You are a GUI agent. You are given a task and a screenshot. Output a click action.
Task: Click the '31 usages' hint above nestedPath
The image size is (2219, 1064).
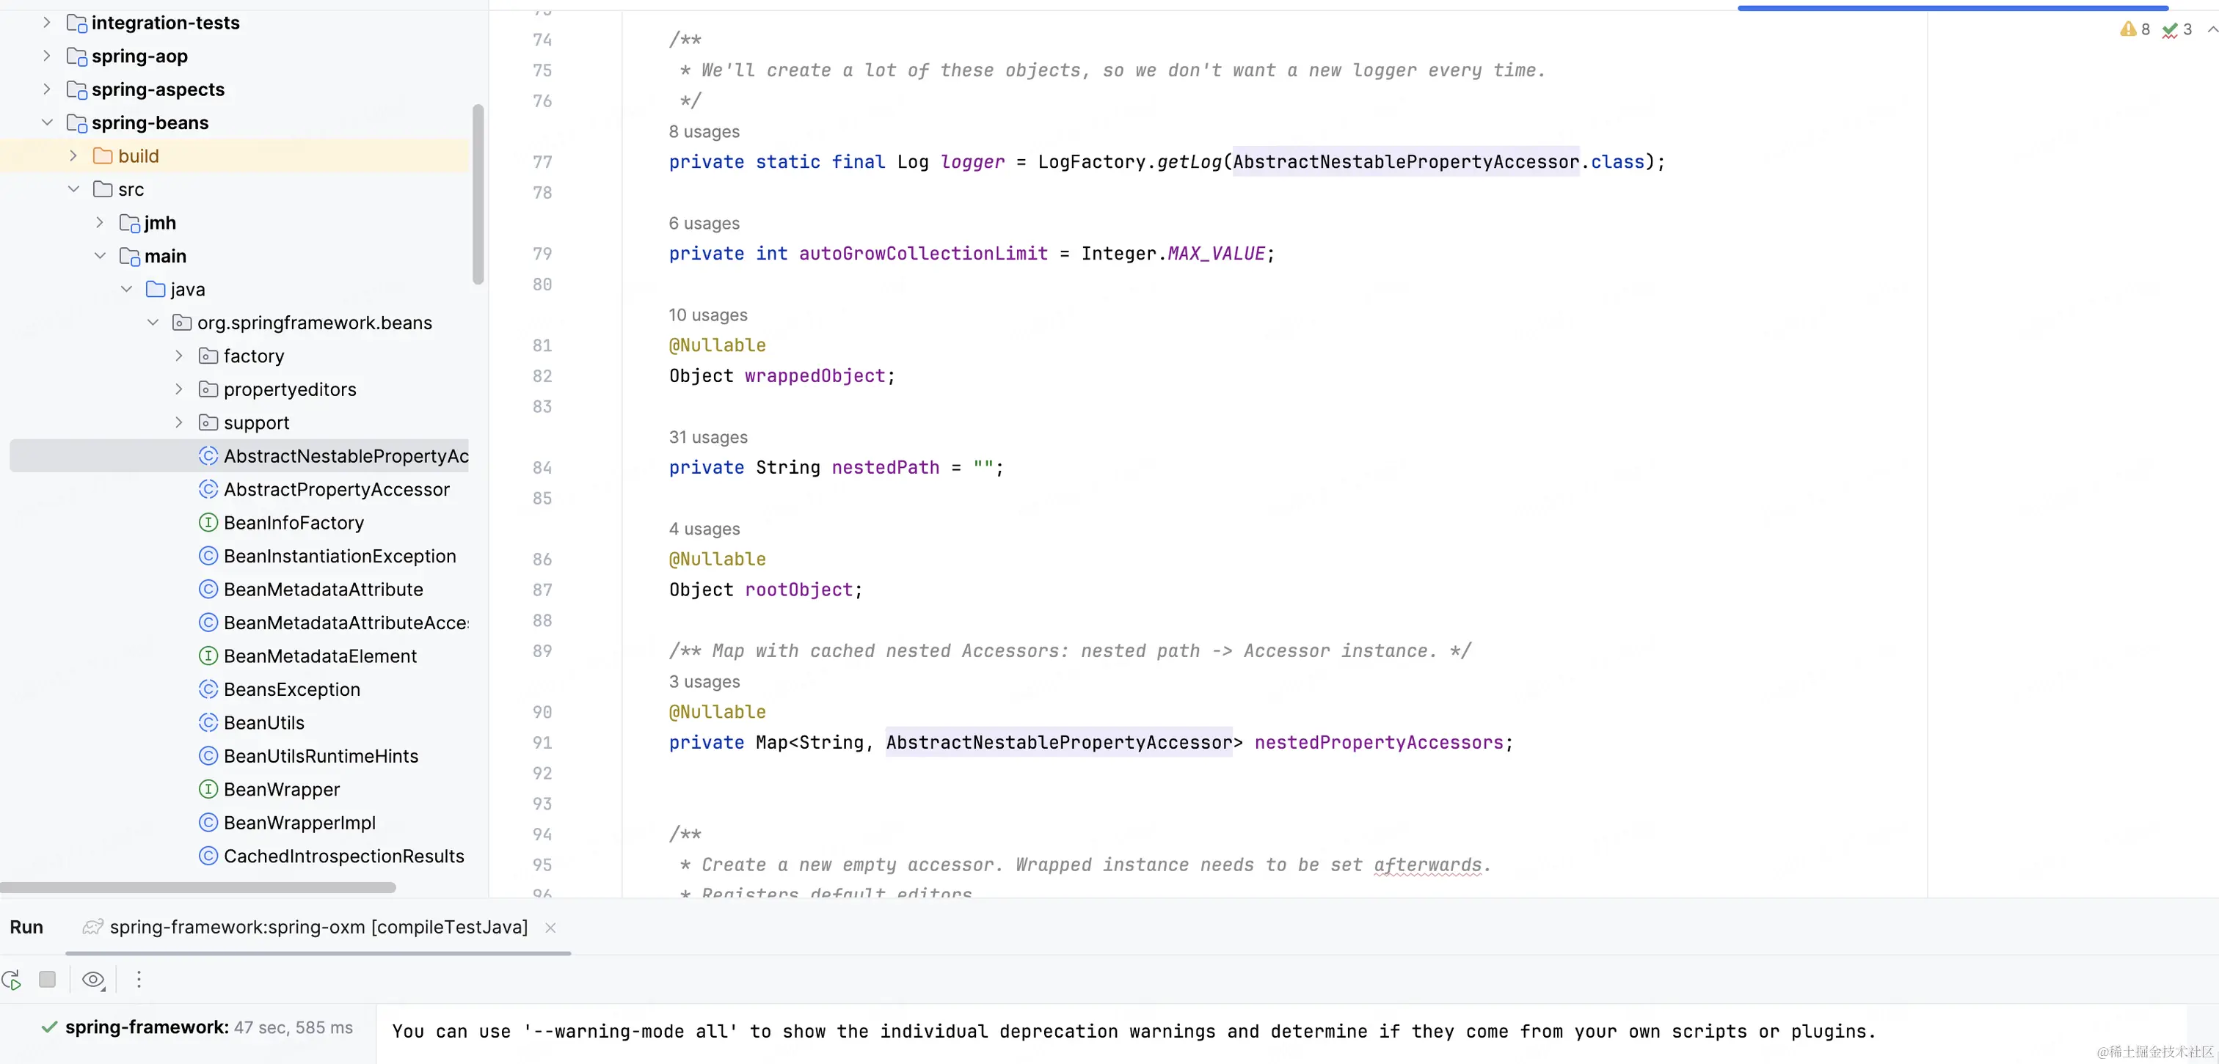click(708, 437)
